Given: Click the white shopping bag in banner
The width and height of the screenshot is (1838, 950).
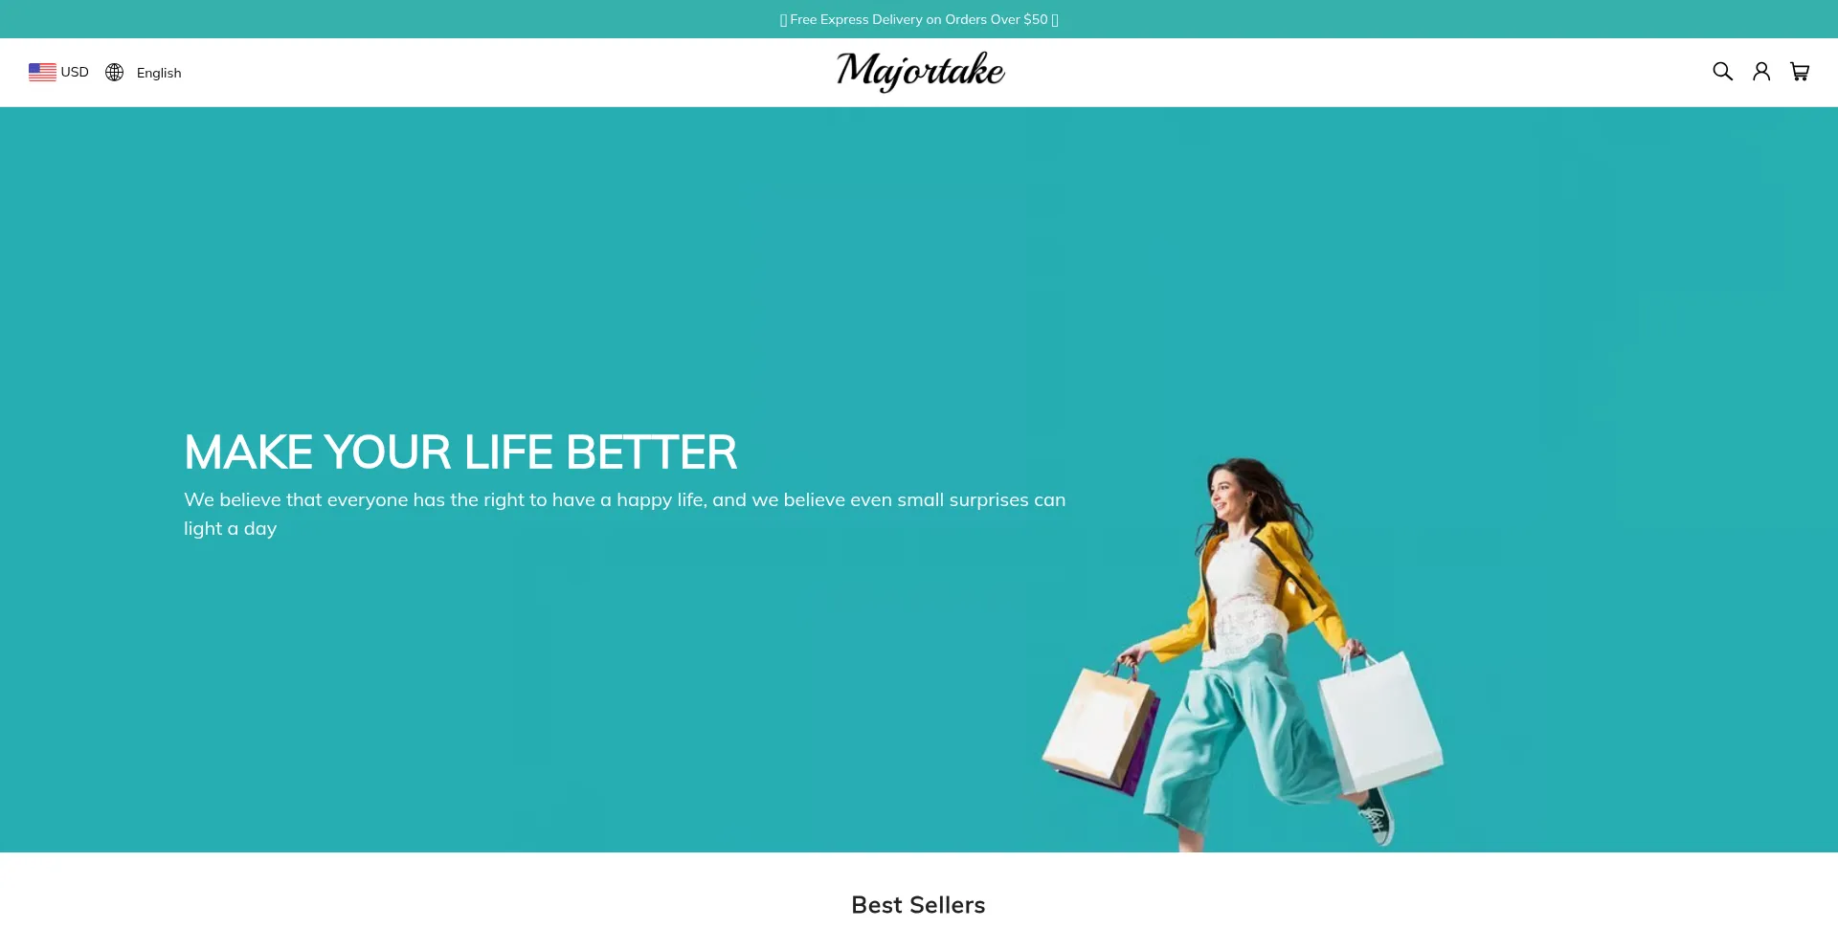Looking at the screenshot, I should [x=1380, y=721].
